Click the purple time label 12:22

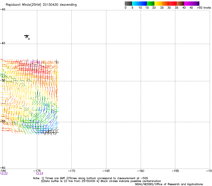click(4, 174)
